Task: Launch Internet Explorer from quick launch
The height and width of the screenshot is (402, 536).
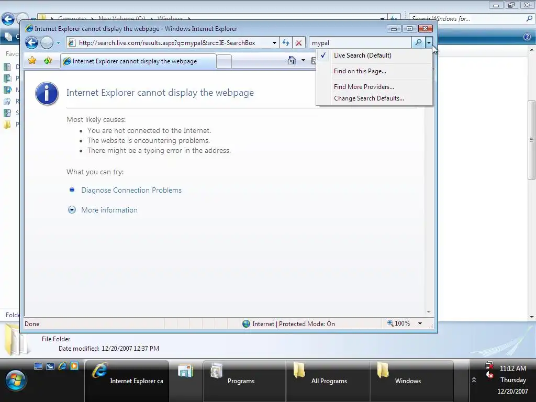Action: click(62, 366)
